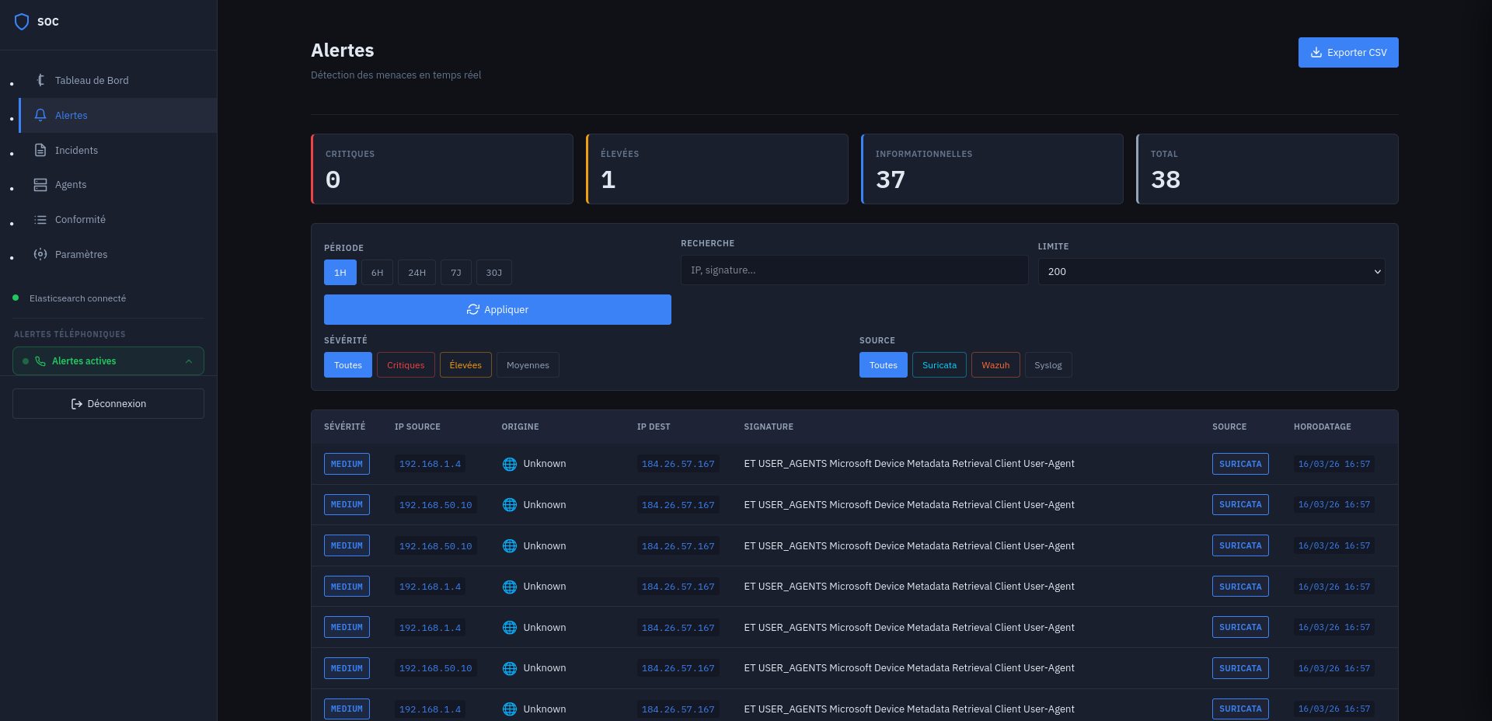This screenshot has width=1492, height=721.
Task: Open the Incidents page from the sidebar
Action: [x=76, y=150]
